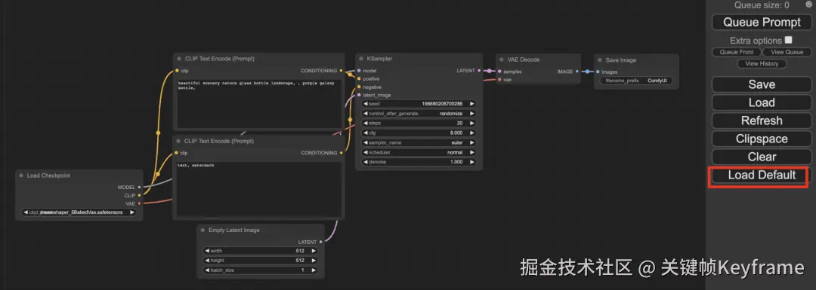
Task: Open View History
Action: (762, 64)
